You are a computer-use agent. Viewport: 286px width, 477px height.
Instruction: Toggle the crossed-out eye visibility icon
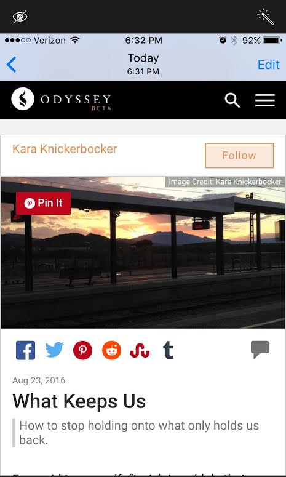[20, 17]
